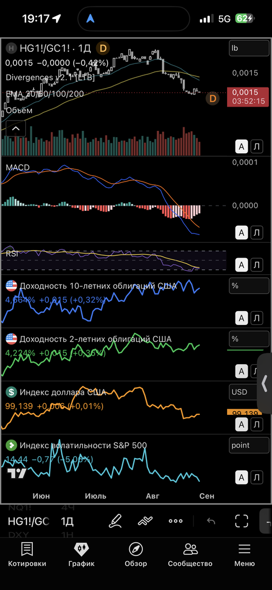Viewport: 272px width, 590px height.
Task: Tap the TradingView logo on chart
Action: (17, 474)
